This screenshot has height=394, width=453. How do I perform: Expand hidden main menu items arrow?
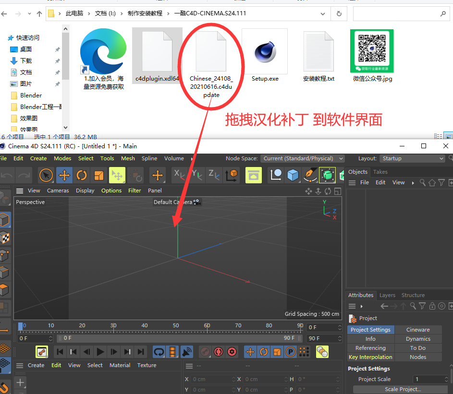(192, 159)
